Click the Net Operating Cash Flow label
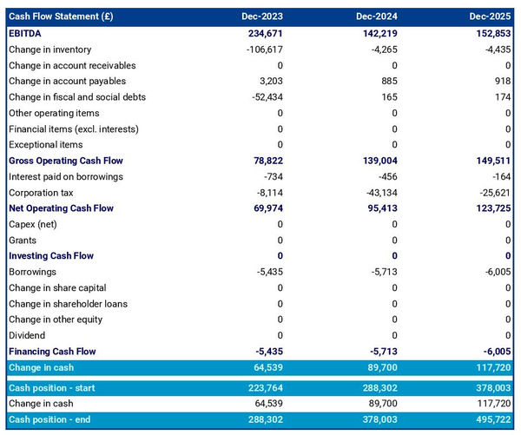Image resolution: width=521 pixels, height=435 pixels. click(x=60, y=208)
